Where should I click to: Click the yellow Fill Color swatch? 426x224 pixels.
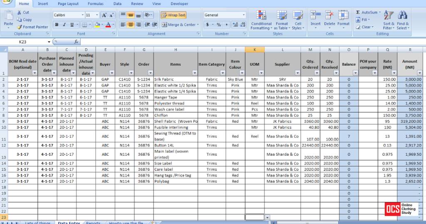[x=97, y=25]
